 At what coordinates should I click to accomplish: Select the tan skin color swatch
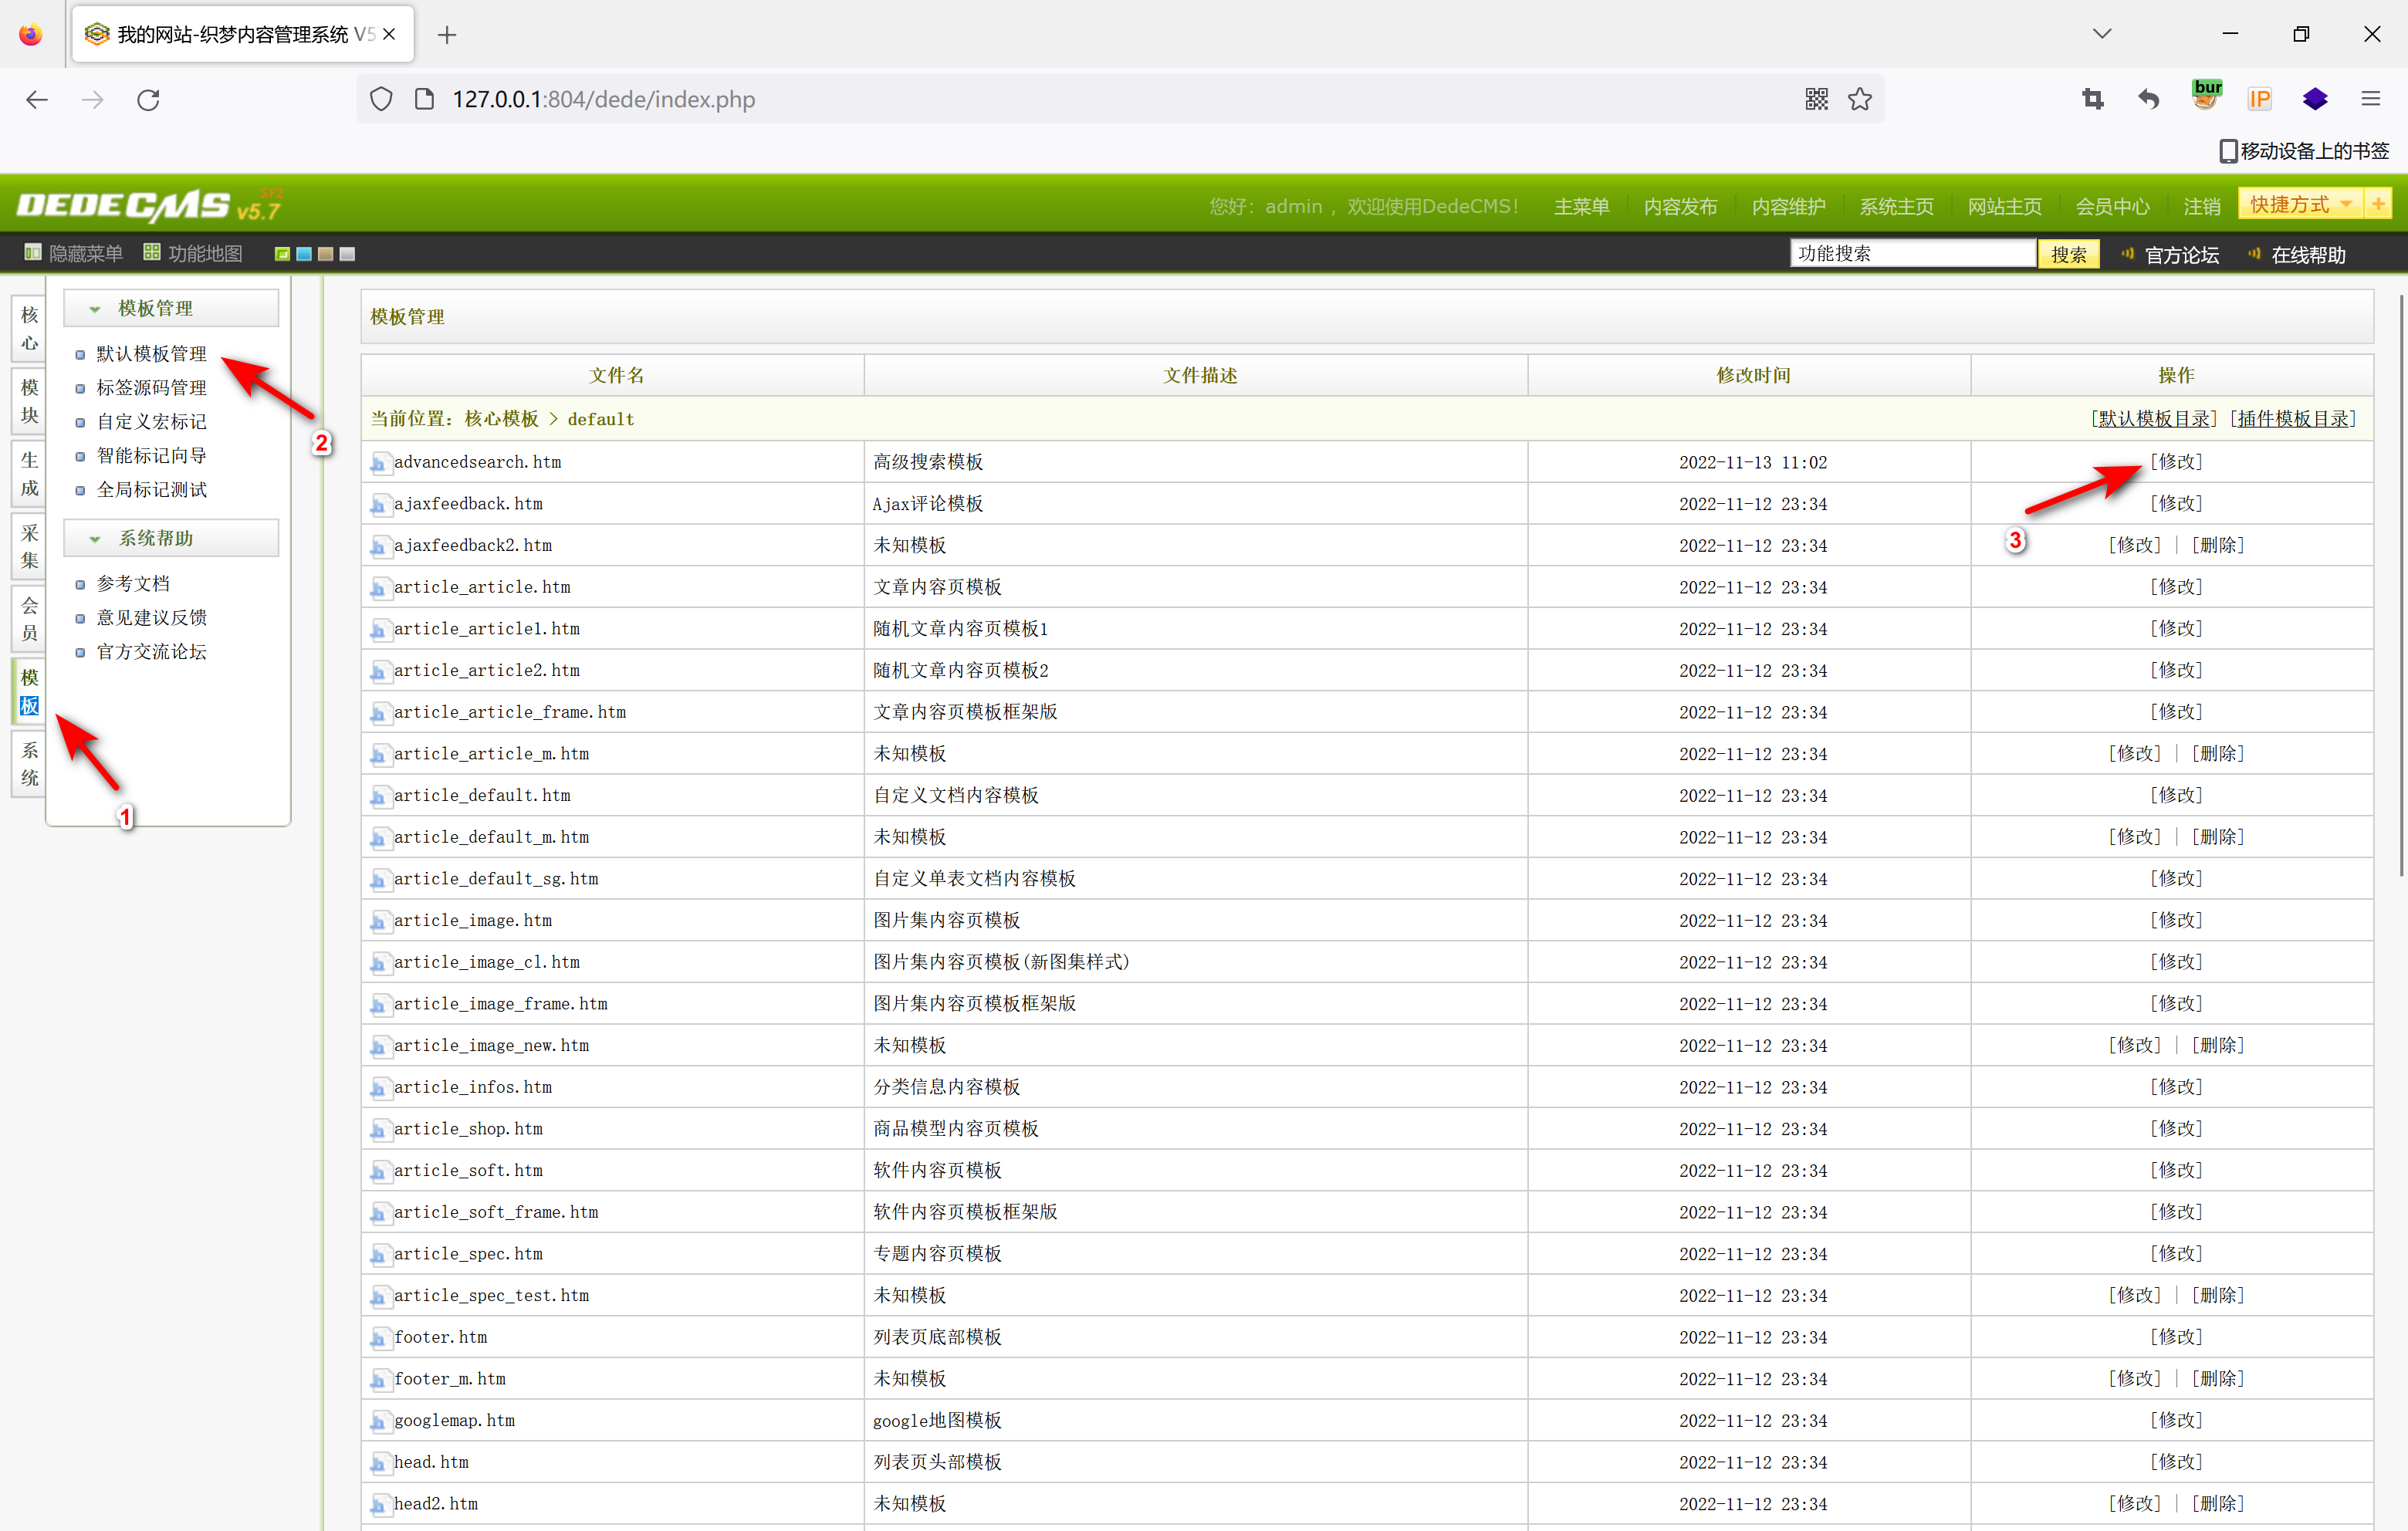click(x=325, y=254)
